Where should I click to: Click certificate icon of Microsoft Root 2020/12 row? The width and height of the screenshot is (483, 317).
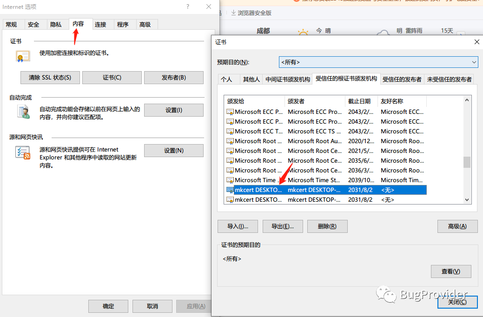pyautogui.click(x=230, y=141)
